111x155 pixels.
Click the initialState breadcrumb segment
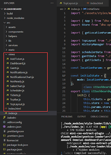tap(93, 9)
